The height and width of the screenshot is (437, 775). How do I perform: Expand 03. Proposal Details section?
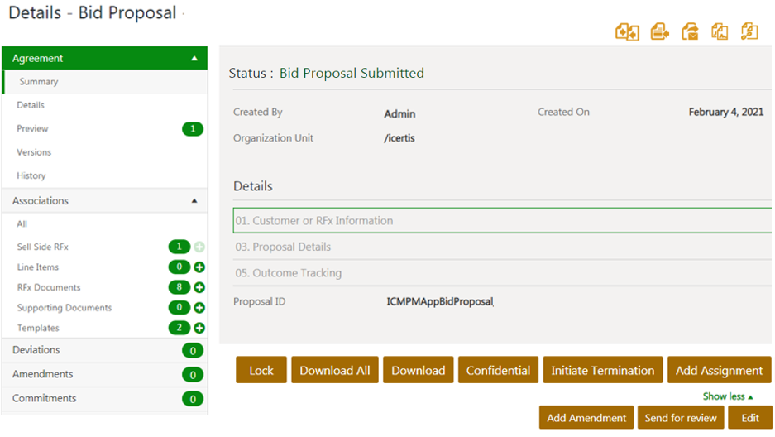[x=283, y=247]
